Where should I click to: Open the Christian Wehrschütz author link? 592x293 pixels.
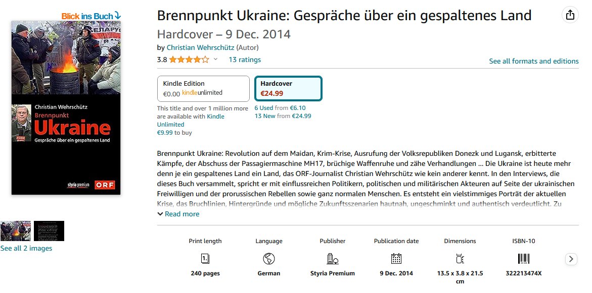click(201, 47)
